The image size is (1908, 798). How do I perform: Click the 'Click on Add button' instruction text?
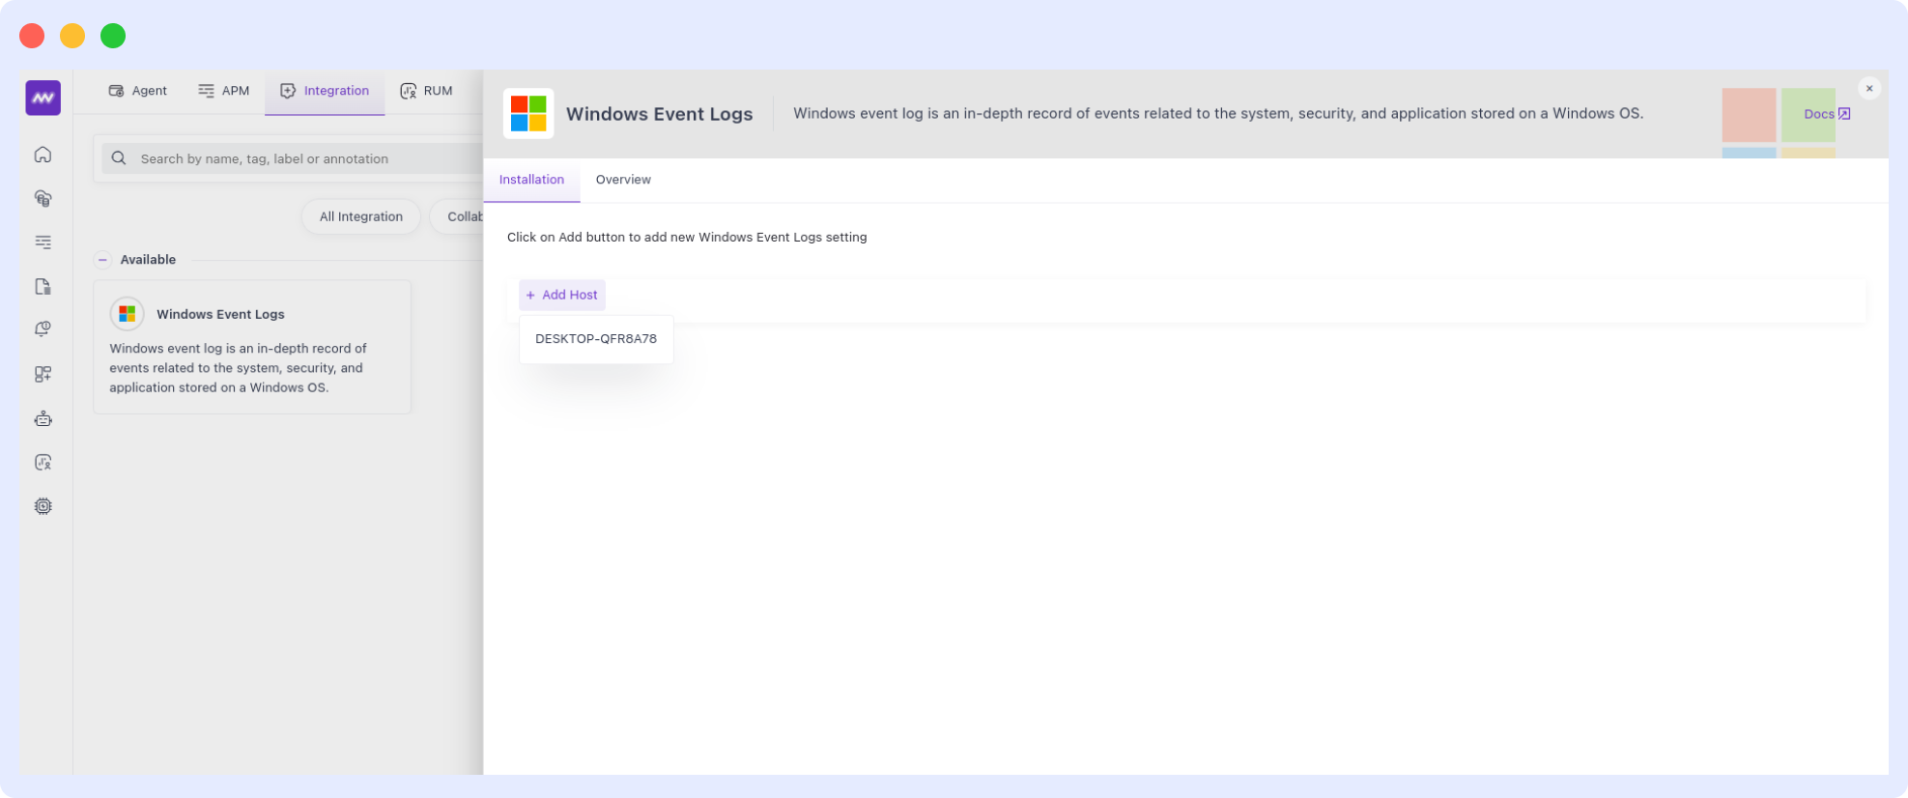click(687, 238)
